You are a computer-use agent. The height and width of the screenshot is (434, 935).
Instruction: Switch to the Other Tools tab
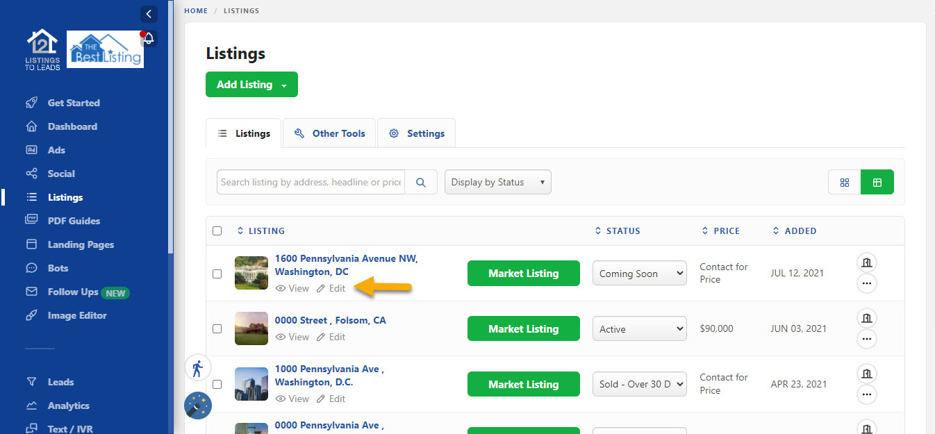pyautogui.click(x=329, y=133)
